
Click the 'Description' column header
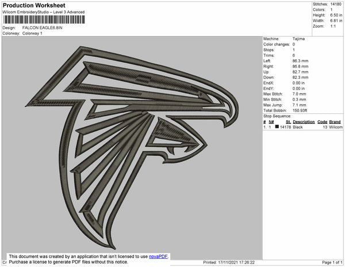(x=304, y=122)
